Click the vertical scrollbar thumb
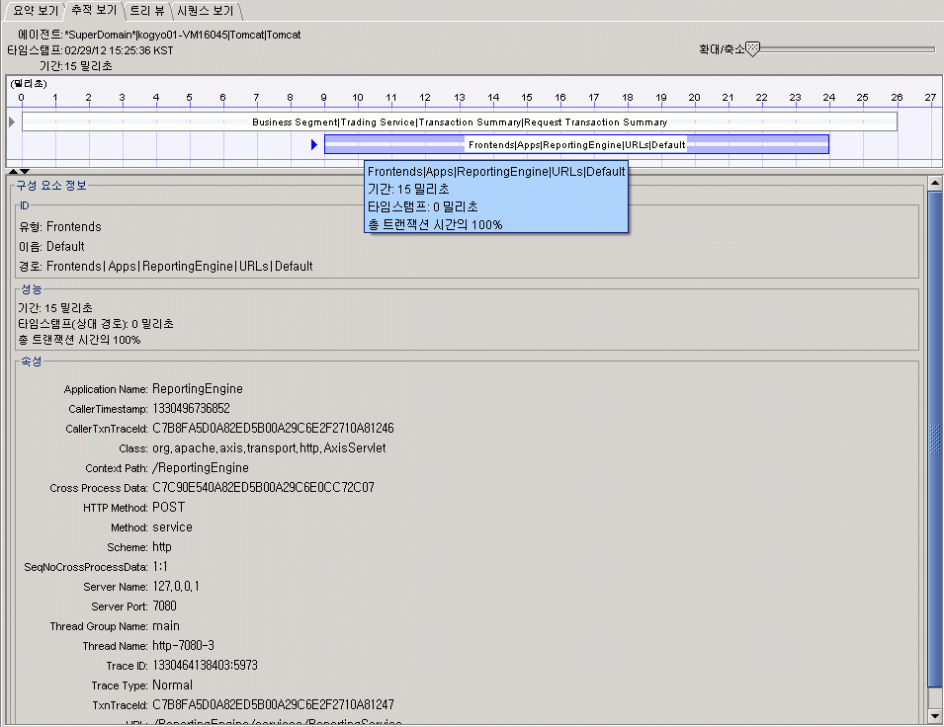Screen dimensions: 944x727 point(934,439)
